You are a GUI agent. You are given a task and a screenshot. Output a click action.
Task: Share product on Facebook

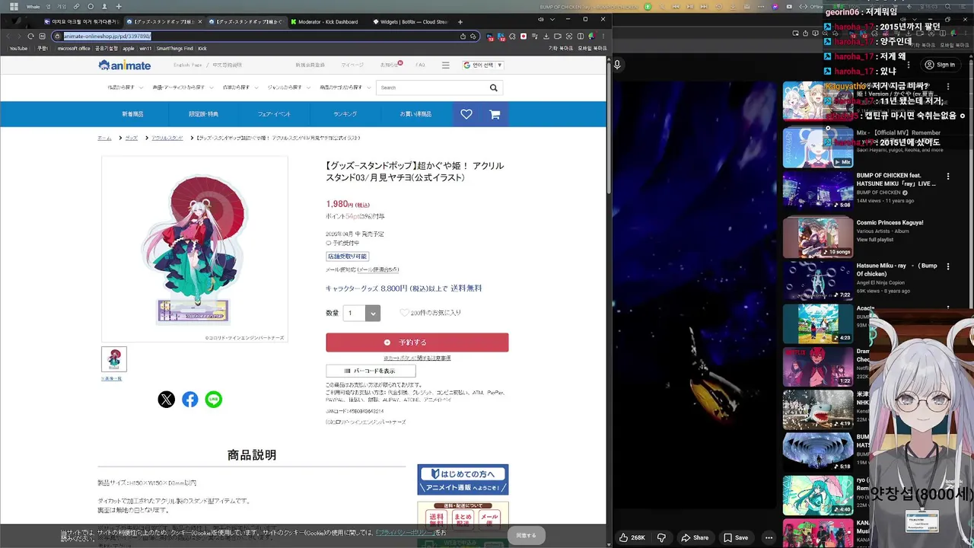(x=190, y=400)
